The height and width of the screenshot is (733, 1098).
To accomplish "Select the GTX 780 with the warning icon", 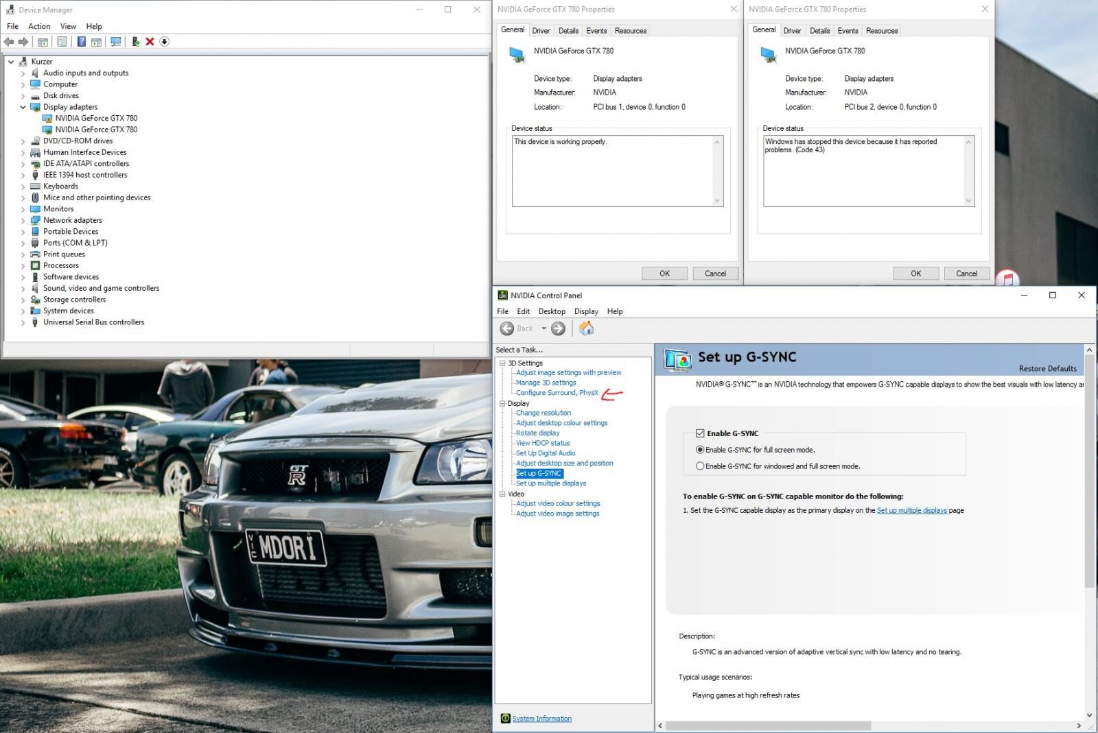I will (96, 118).
